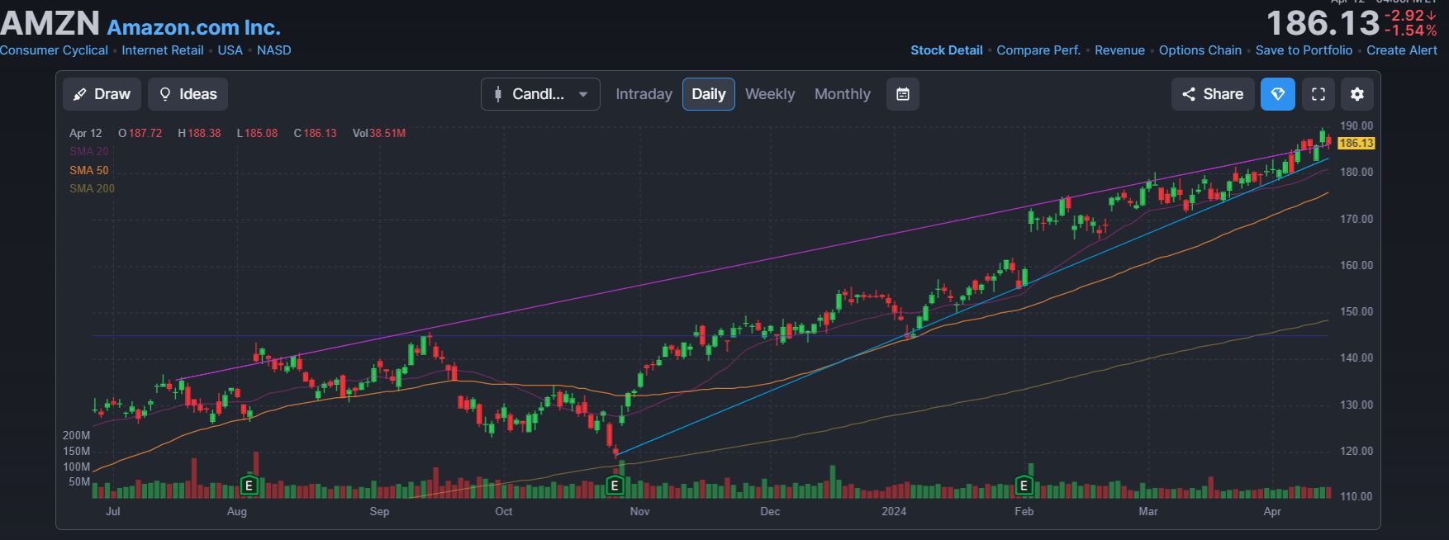Image resolution: width=1449 pixels, height=540 pixels.
Task: Click the blue diamond premium icon
Action: click(1278, 94)
